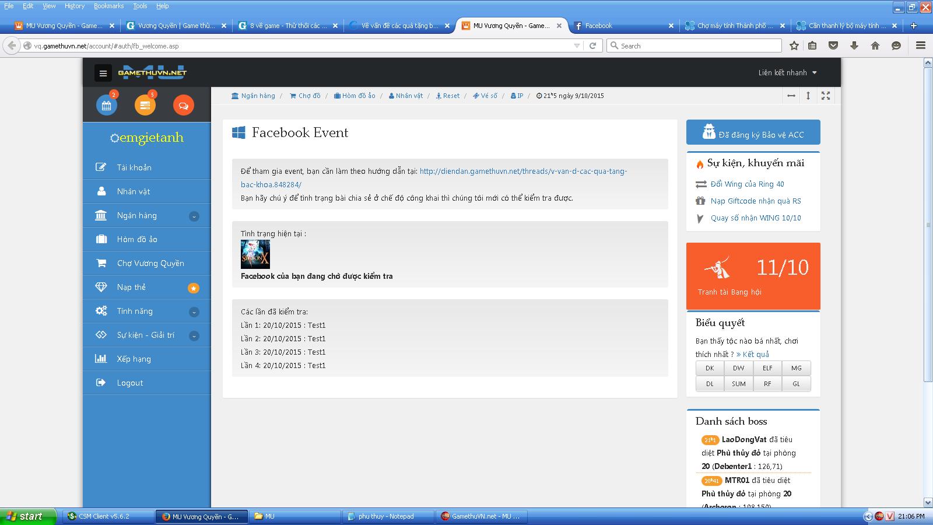Click the Tranh tài Bang hội 11/10 banner

click(x=753, y=276)
